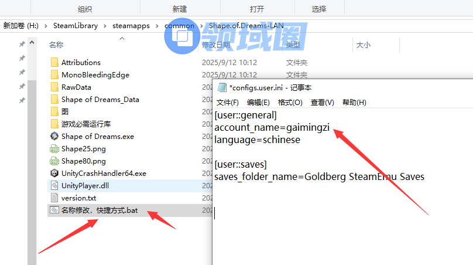Select the 名称修改,快捷方式.bat file icon
This screenshot has width=473, height=265.
click(54, 210)
